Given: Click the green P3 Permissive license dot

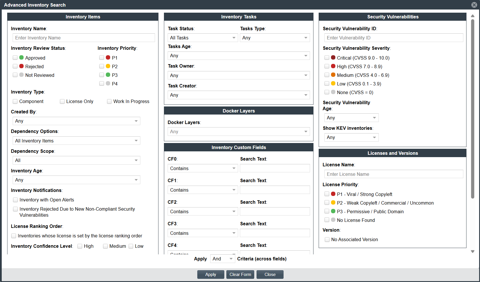Looking at the screenshot, I should (x=333, y=211).
